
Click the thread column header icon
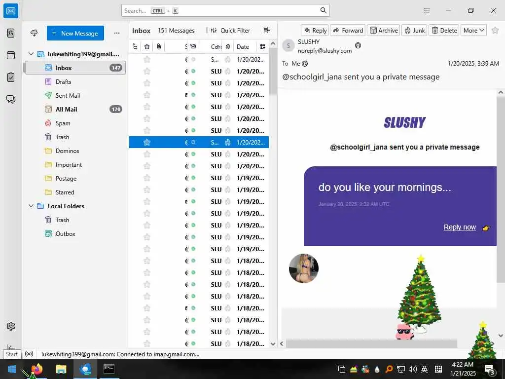coord(135,47)
